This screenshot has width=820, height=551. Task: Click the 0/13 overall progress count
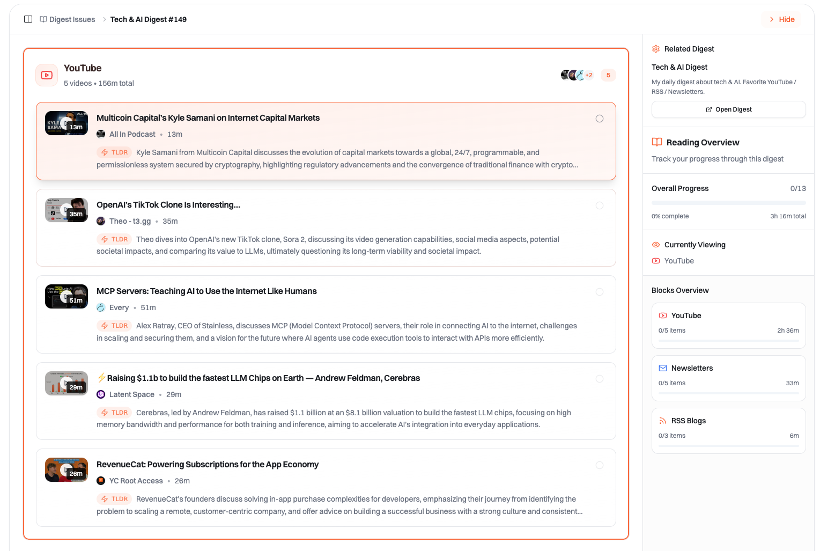pos(798,188)
